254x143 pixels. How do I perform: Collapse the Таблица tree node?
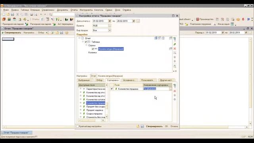(83, 42)
